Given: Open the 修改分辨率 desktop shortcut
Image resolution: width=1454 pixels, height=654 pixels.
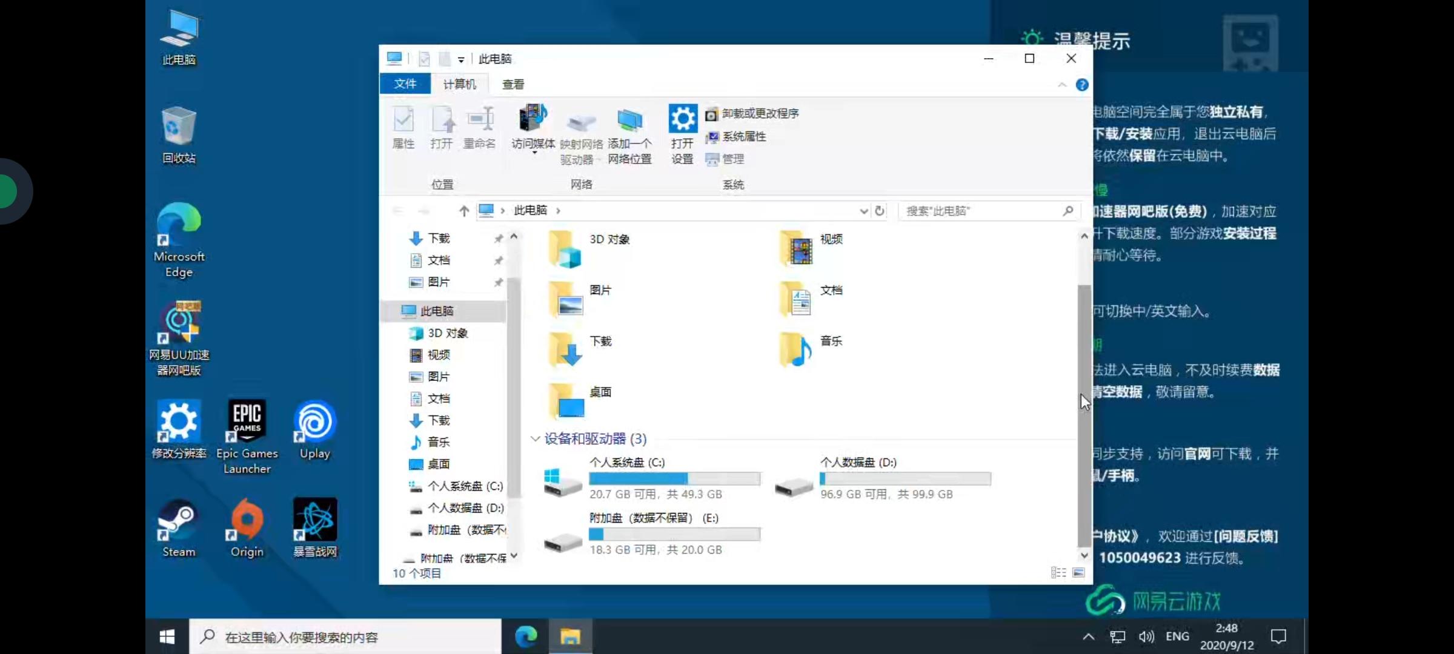Looking at the screenshot, I should coord(179,429).
